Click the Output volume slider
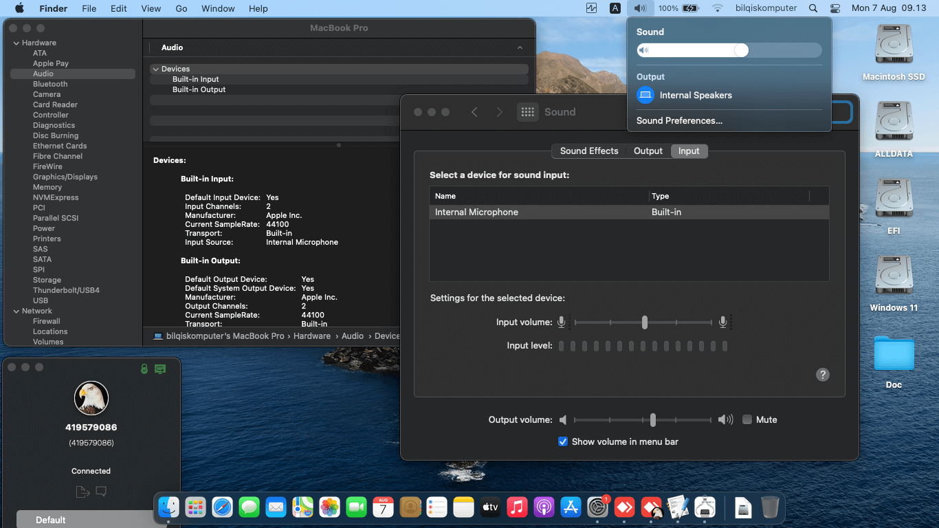The image size is (939, 528). (644, 419)
